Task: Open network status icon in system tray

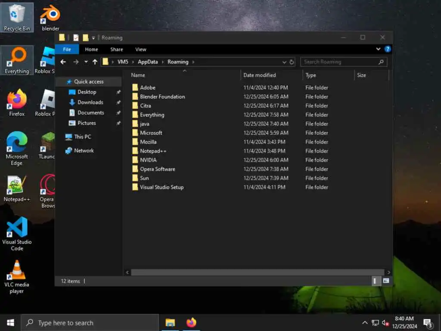Action: pyautogui.click(x=375, y=323)
